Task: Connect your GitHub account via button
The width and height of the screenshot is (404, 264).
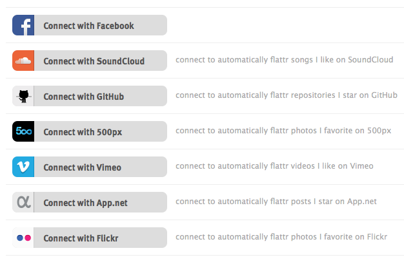Action: pos(83,97)
